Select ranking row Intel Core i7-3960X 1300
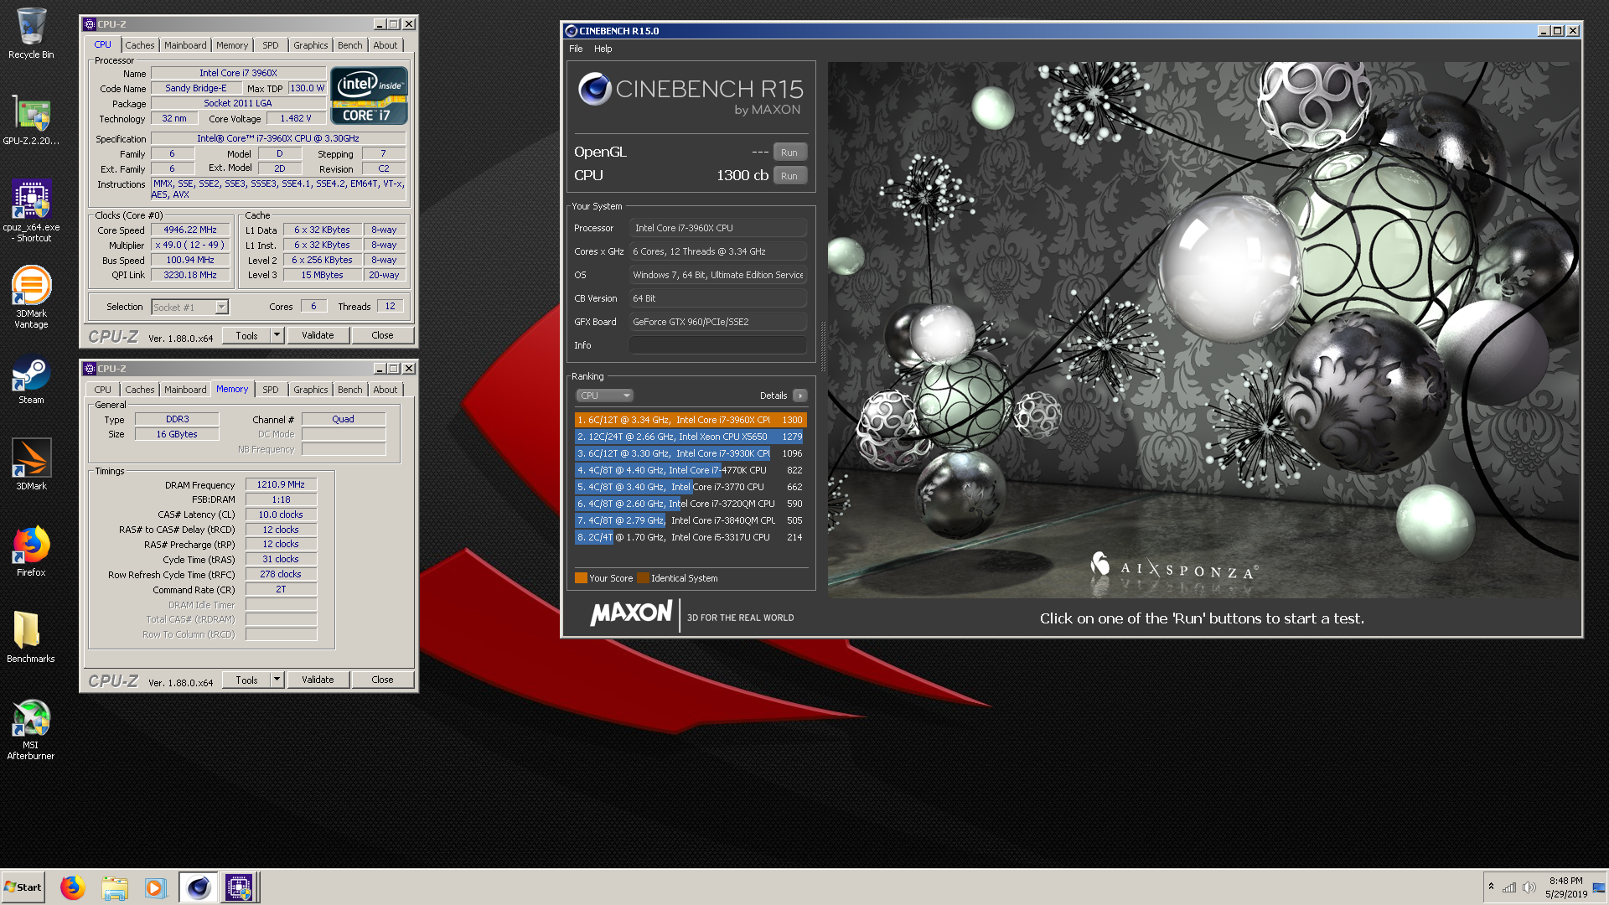The image size is (1609, 905). tap(691, 420)
